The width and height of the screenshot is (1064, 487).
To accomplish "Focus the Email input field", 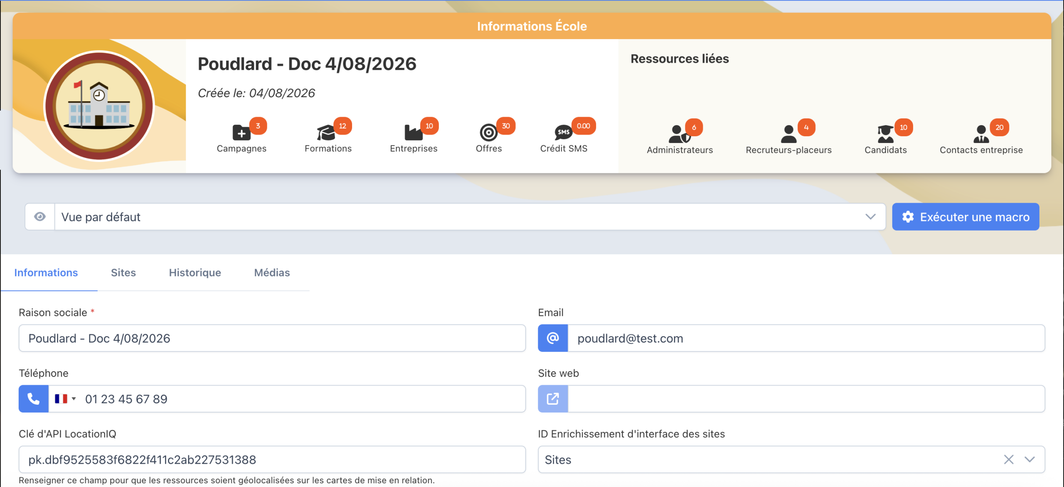I will coord(806,338).
